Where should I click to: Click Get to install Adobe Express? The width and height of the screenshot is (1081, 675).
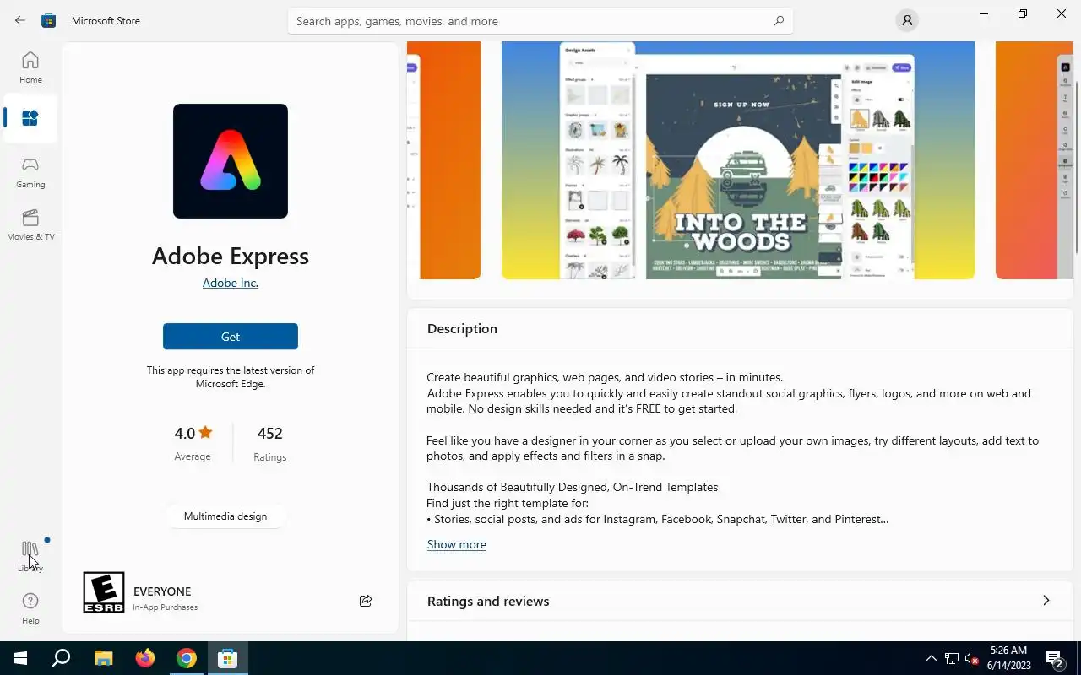point(231,337)
